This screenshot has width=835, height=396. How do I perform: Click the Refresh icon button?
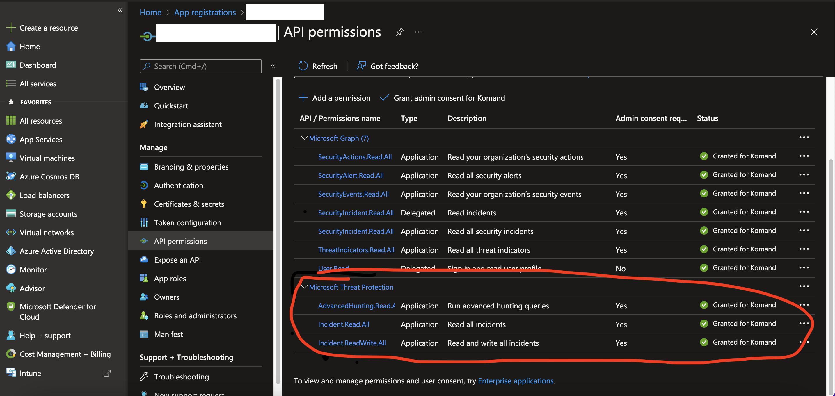click(303, 66)
